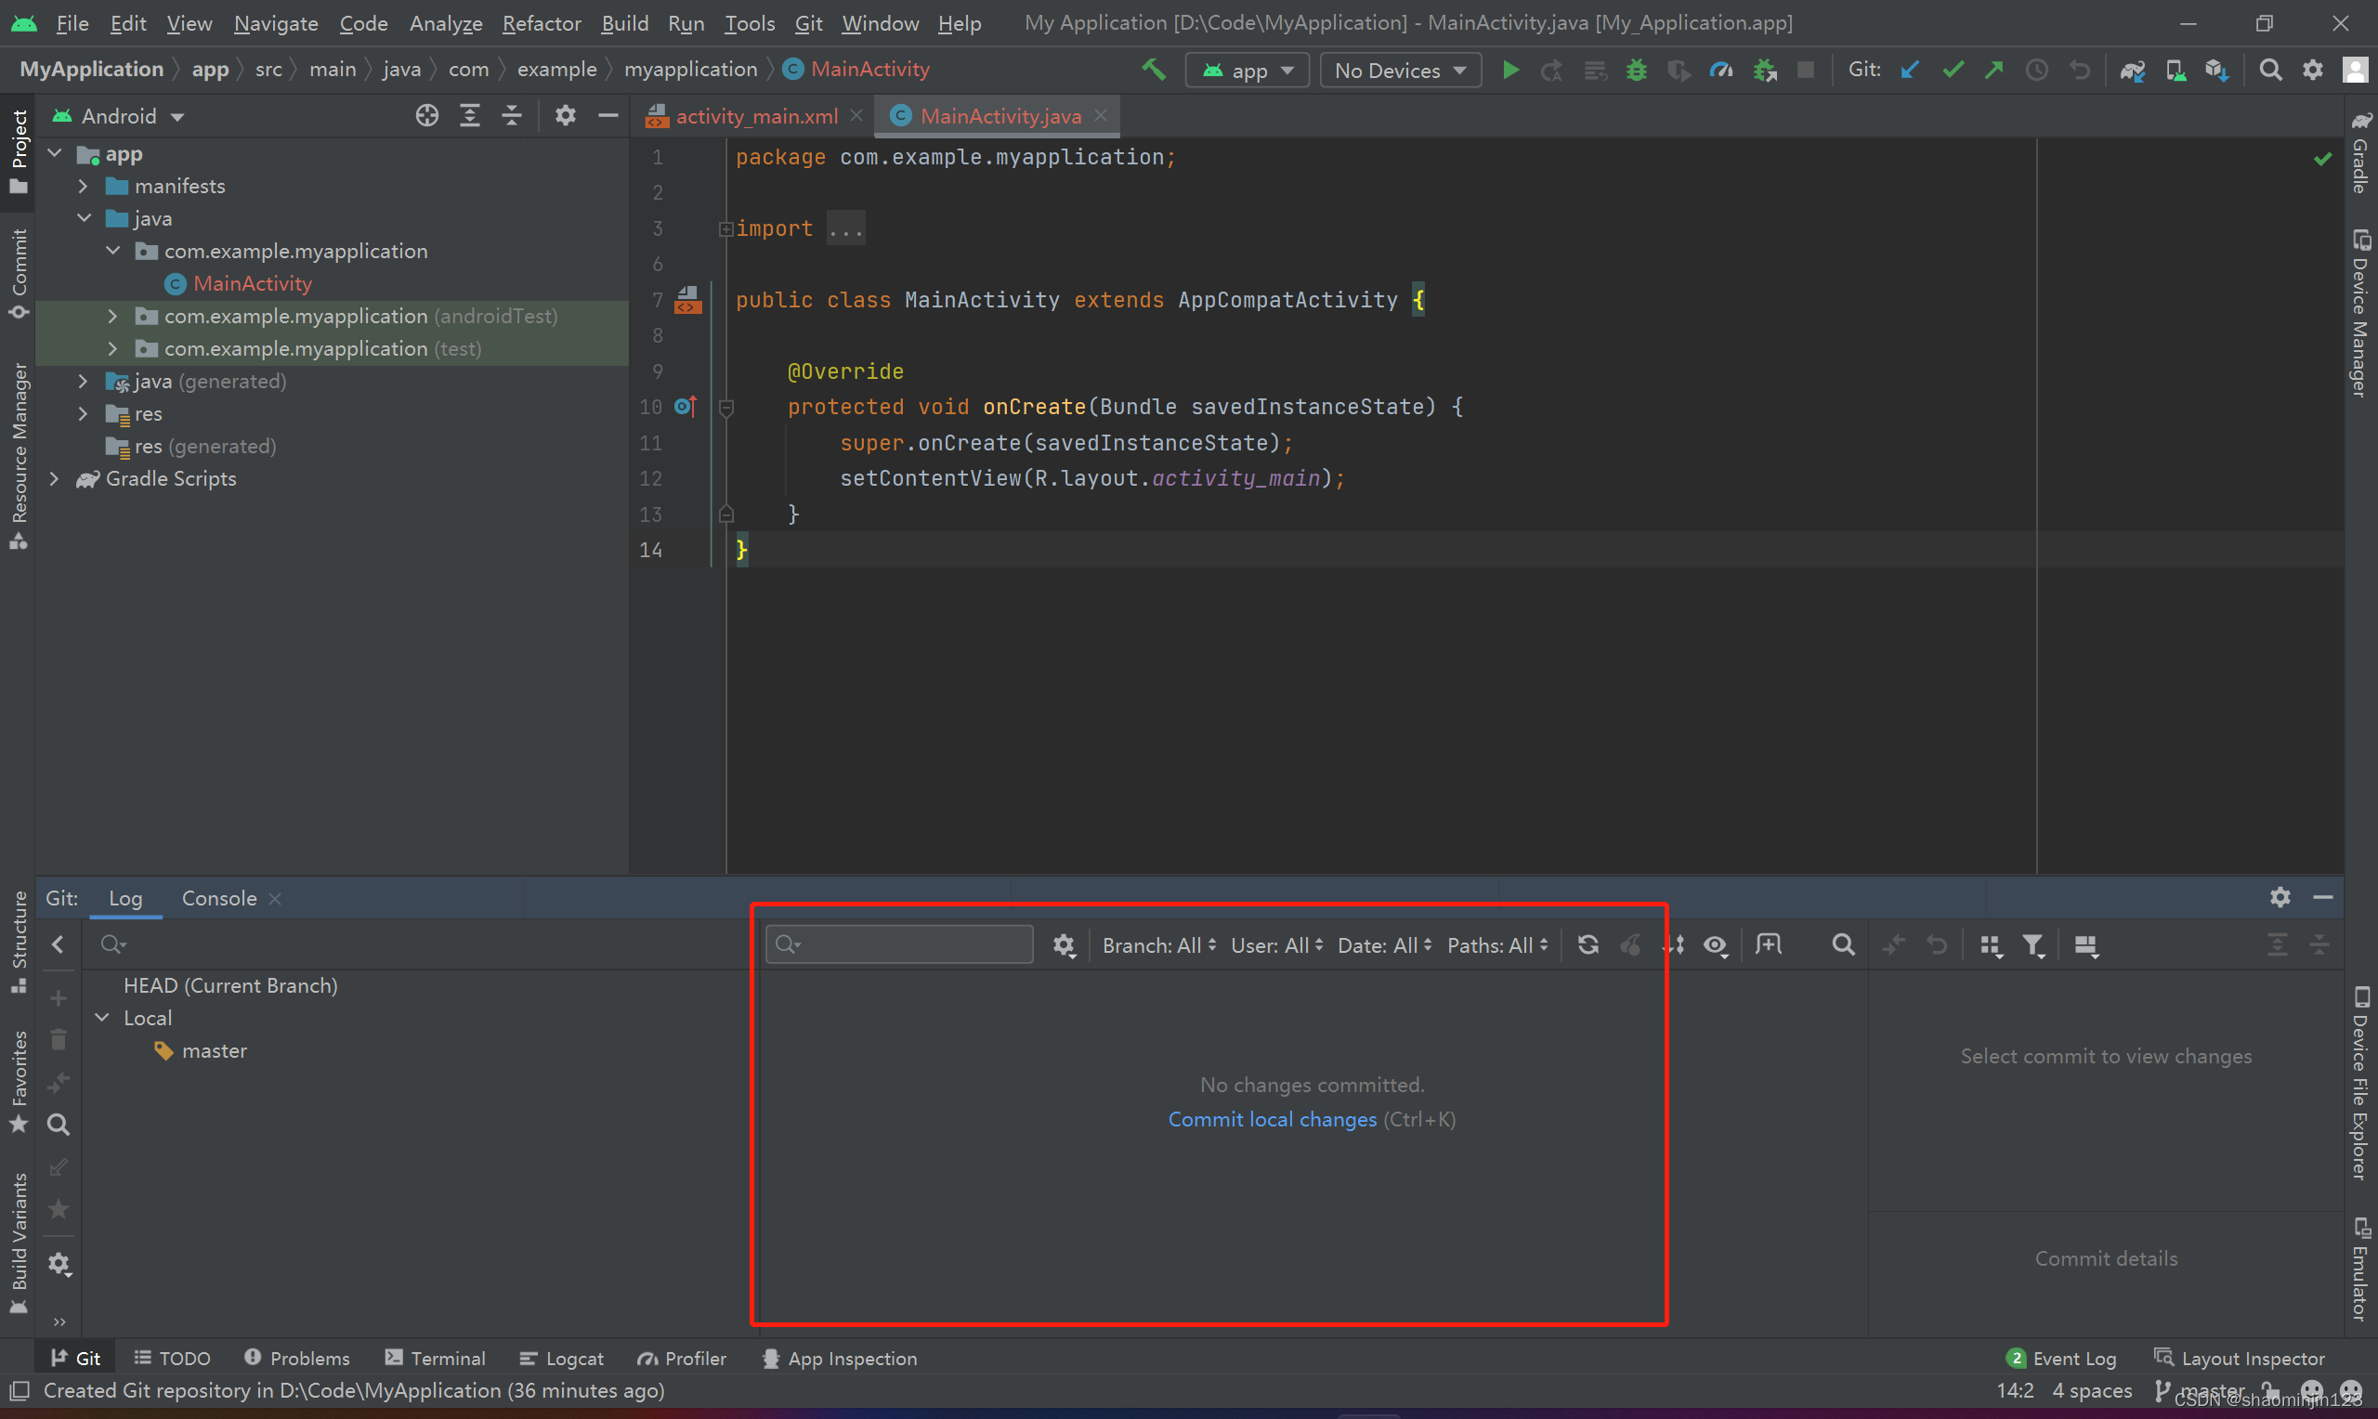
Task: Click the Git Commit checkmark icon
Action: pyautogui.click(x=1953, y=70)
